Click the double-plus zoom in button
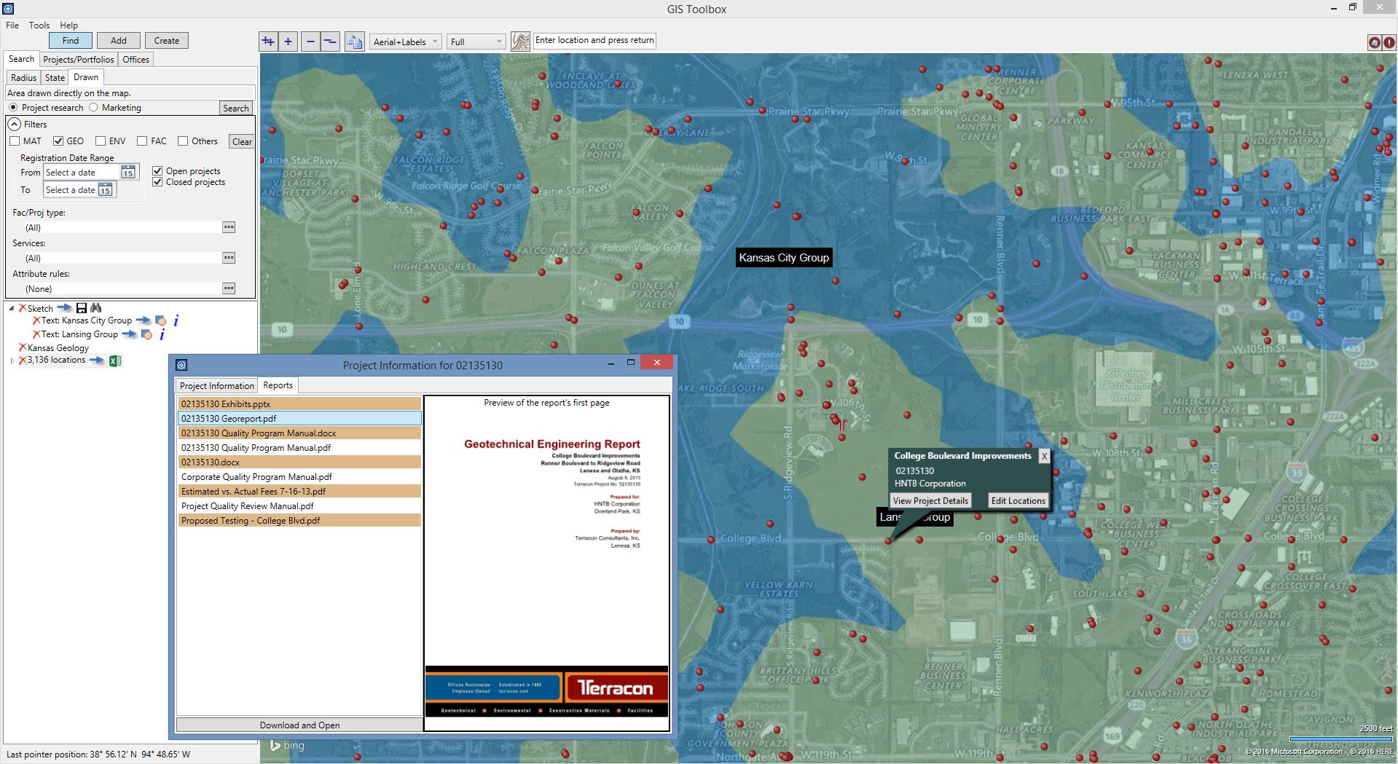This screenshot has height=764, width=1398. 268,42
